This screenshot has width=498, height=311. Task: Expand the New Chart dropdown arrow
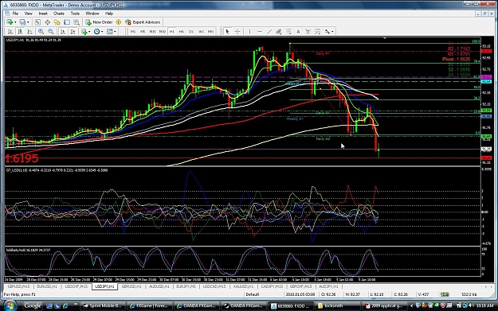[x=15, y=22]
